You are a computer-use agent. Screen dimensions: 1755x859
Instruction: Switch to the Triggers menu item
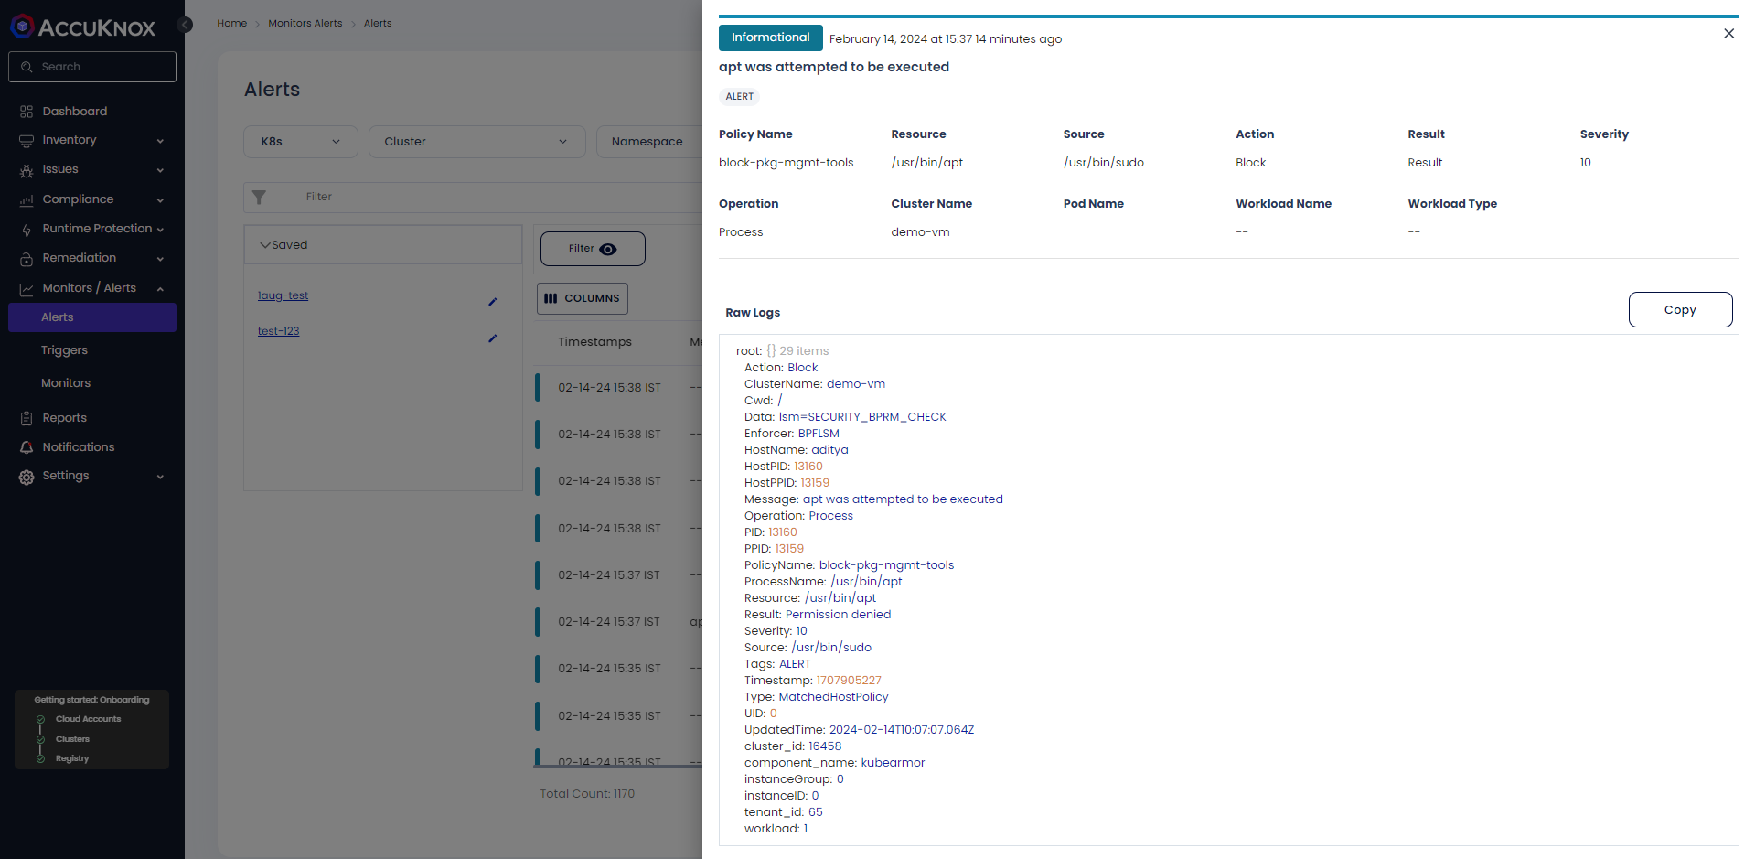pyautogui.click(x=64, y=349)
